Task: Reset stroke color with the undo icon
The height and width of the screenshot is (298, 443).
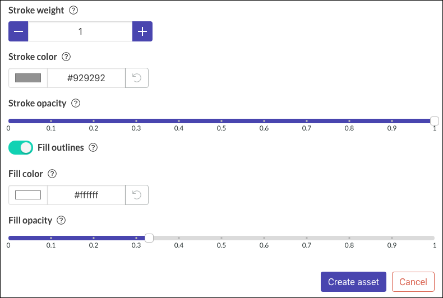Action: coord(137,78)
